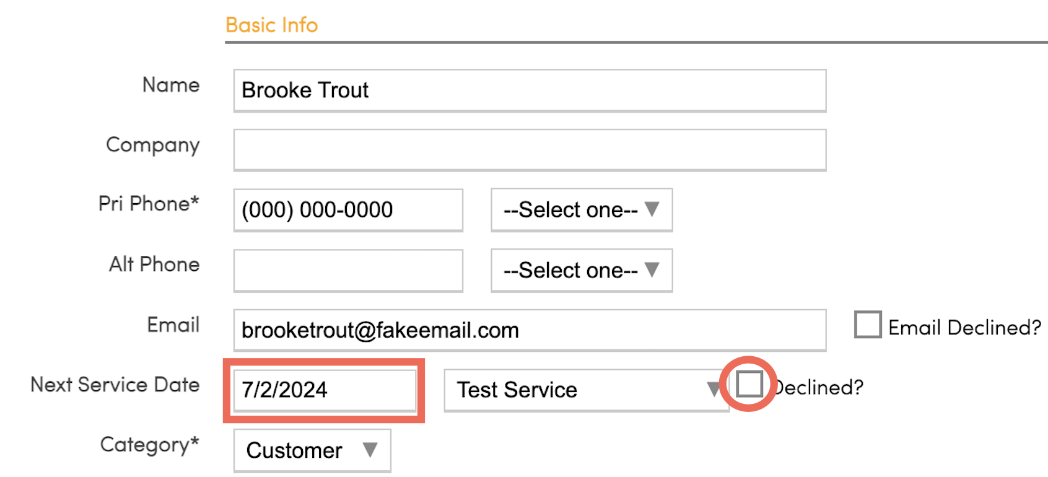Click the Company label text
The width and height of the screenshot is (1048, 477).
153,145
